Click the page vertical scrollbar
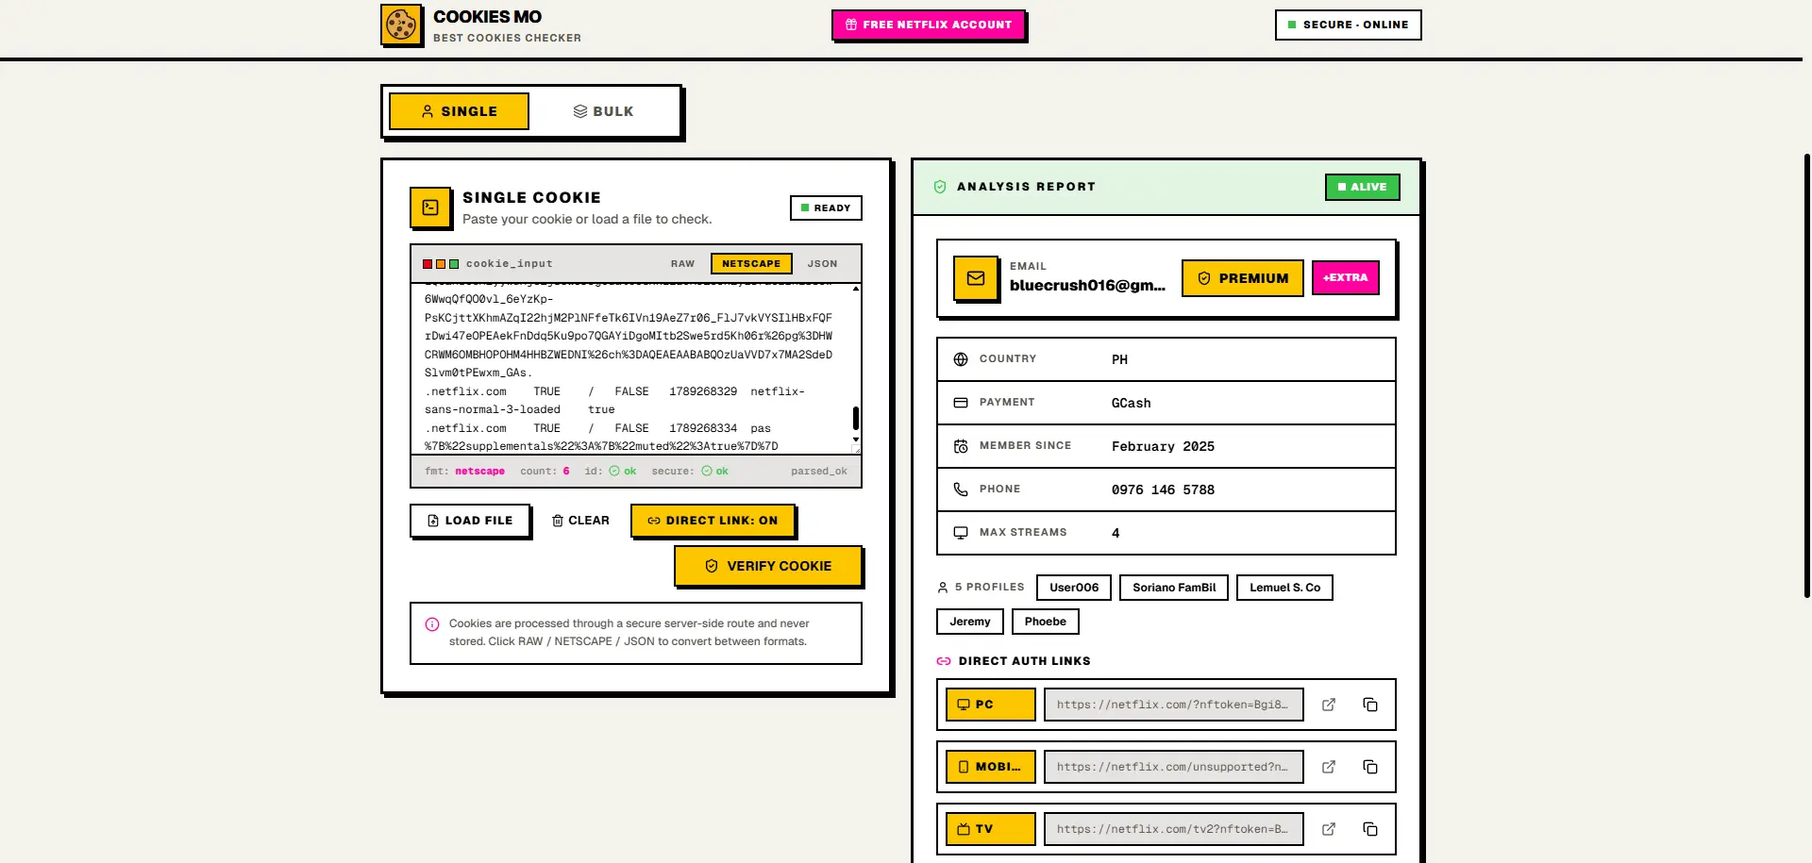This screenshot has height=863, width=1812. pos(1806,375)
